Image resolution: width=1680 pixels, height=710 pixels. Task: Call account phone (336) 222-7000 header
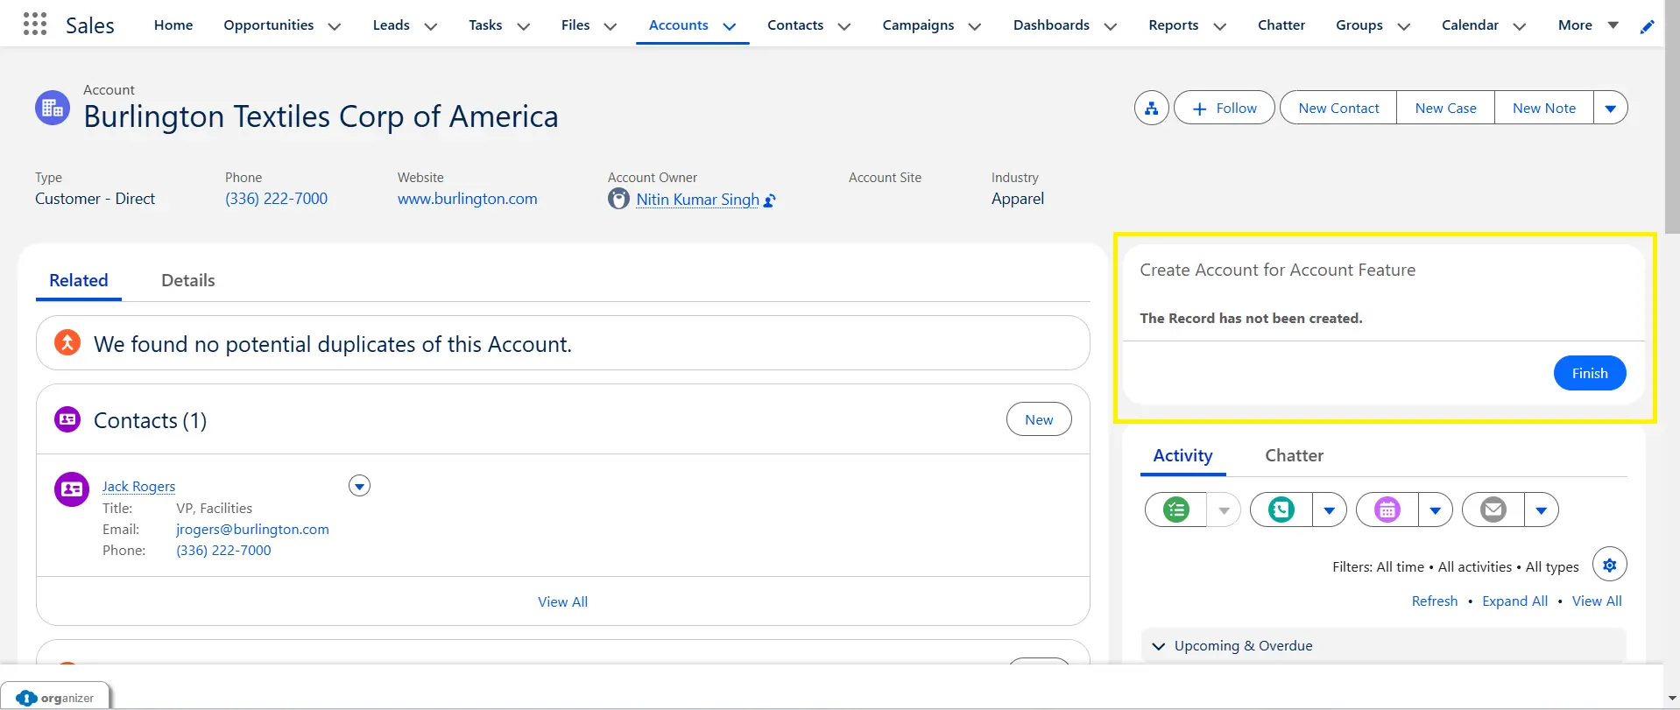[x=276, y=199]
